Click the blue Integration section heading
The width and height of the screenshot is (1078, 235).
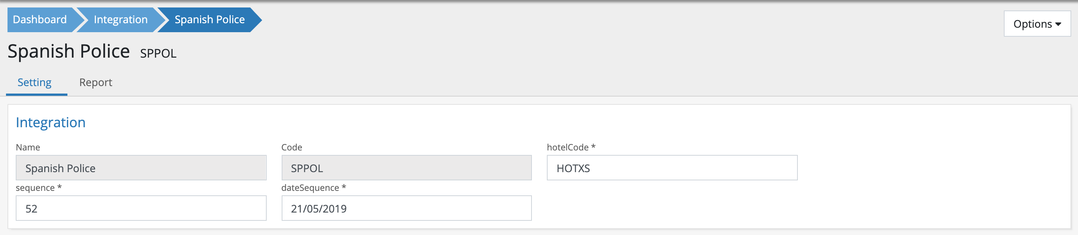51,122
